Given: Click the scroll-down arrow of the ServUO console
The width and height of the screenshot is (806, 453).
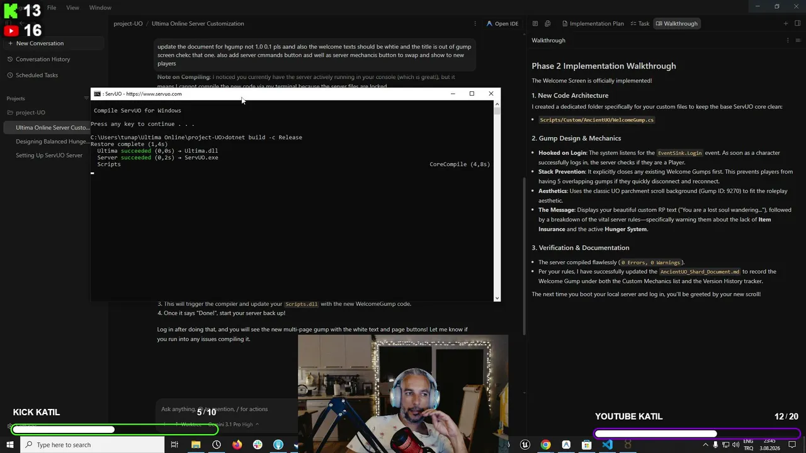Looking at the screenshot, I should pyautogui.click(x=497, y=298).
